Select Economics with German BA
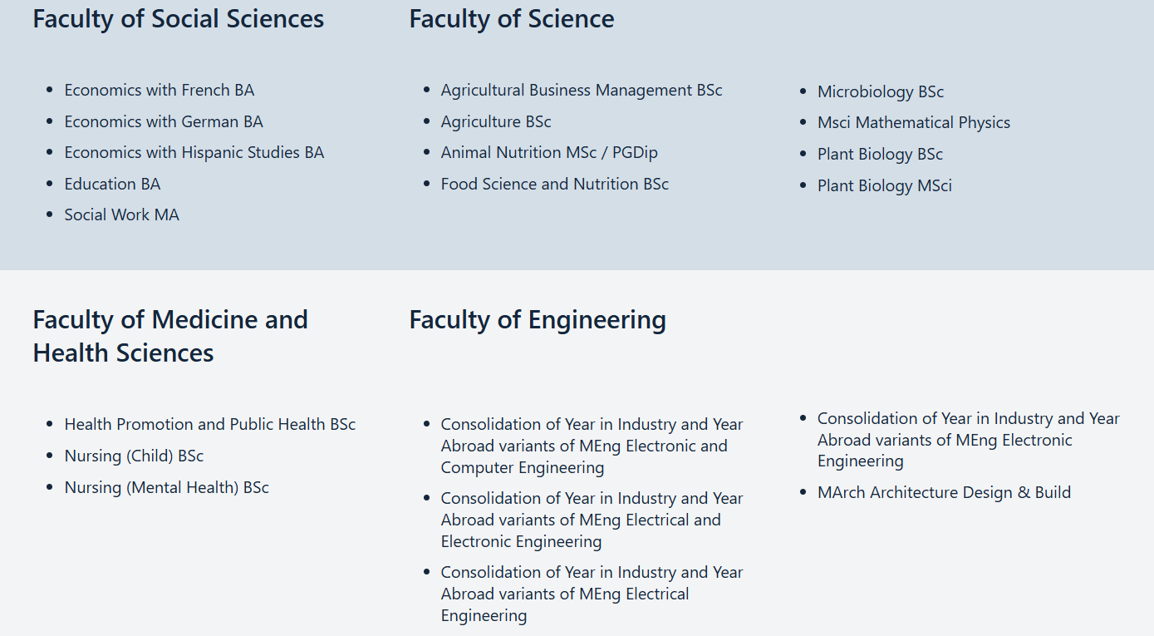The width and height of the screenshot is (1154, 636). [x=163, y=121]
